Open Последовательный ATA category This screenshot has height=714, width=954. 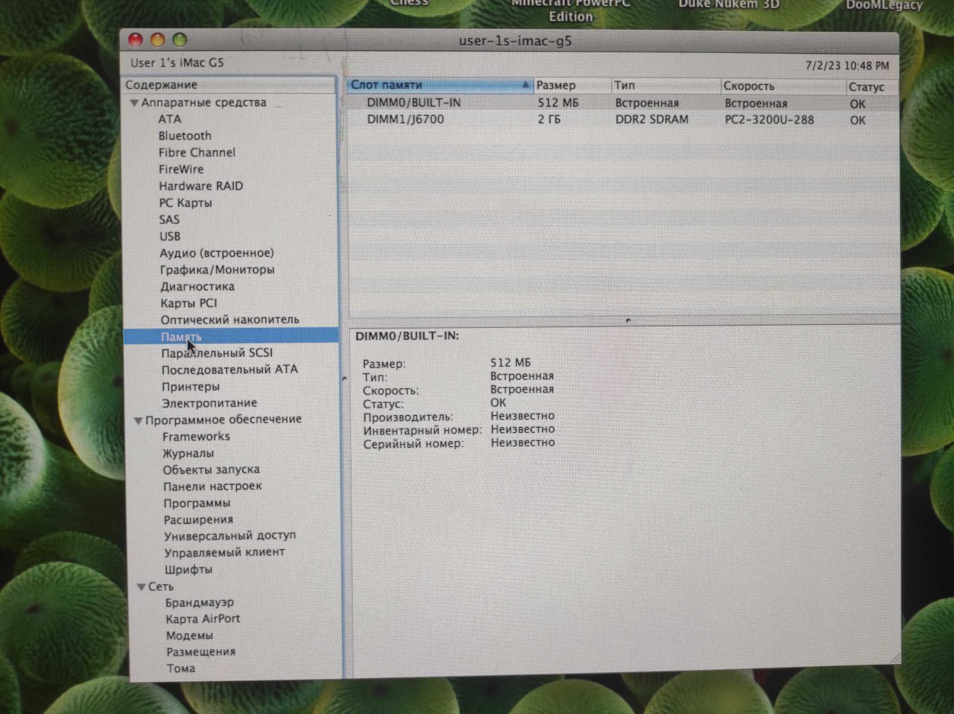point(230,370)
